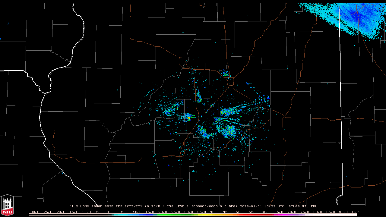Image resolution: width=386 pixels, height=217 pixels.
Task: Click the 50.0 label on the color scale
Action: point(240,212)
